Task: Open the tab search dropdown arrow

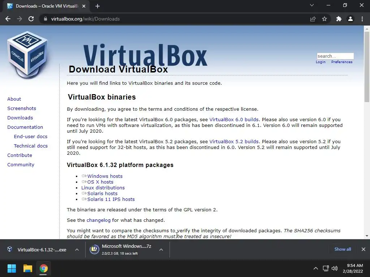Action: coord(312,5)
